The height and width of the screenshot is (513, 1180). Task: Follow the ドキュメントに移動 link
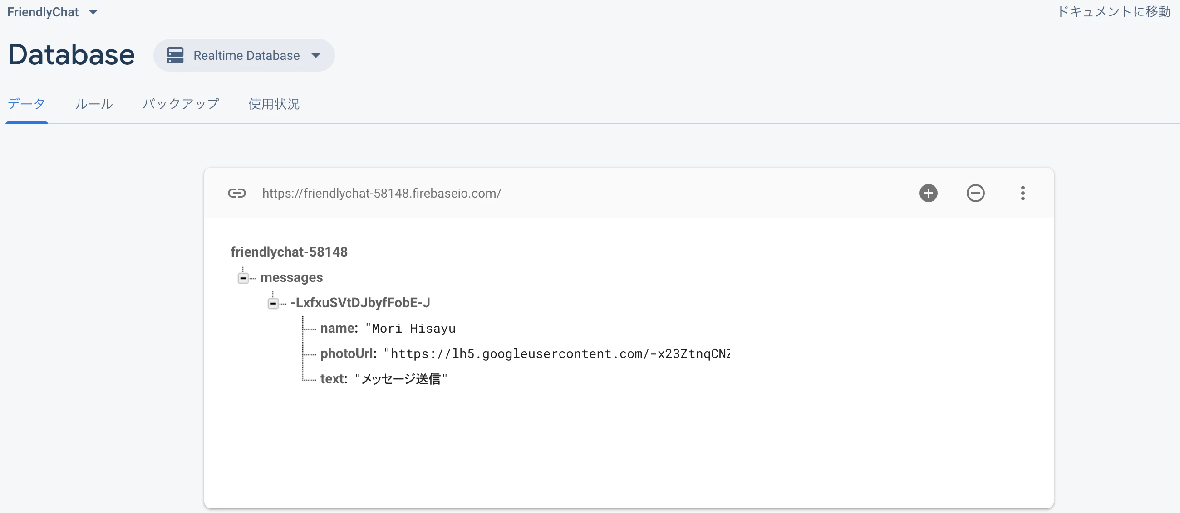coord(1113,11)
